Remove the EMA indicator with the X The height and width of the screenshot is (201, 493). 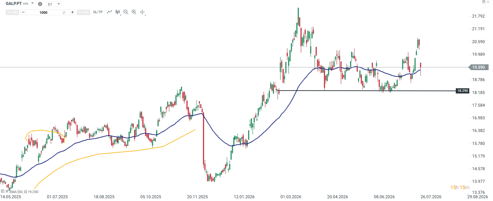[x=7, y=191]
